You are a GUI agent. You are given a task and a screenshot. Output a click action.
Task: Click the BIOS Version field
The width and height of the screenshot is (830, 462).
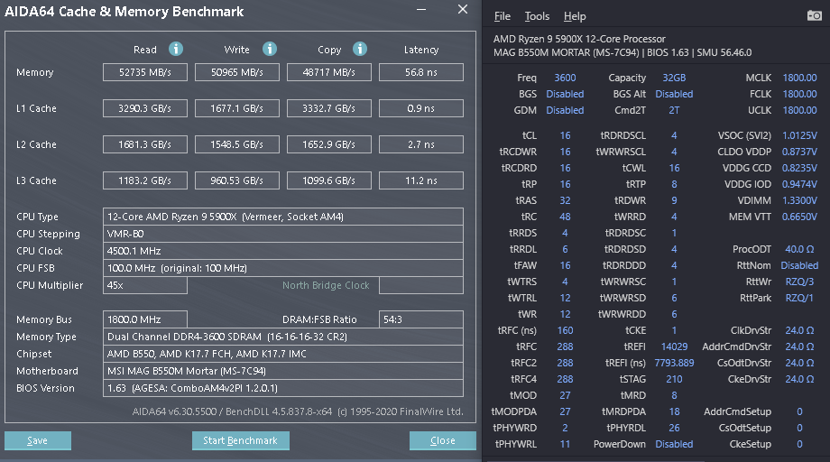pos(283,388)
